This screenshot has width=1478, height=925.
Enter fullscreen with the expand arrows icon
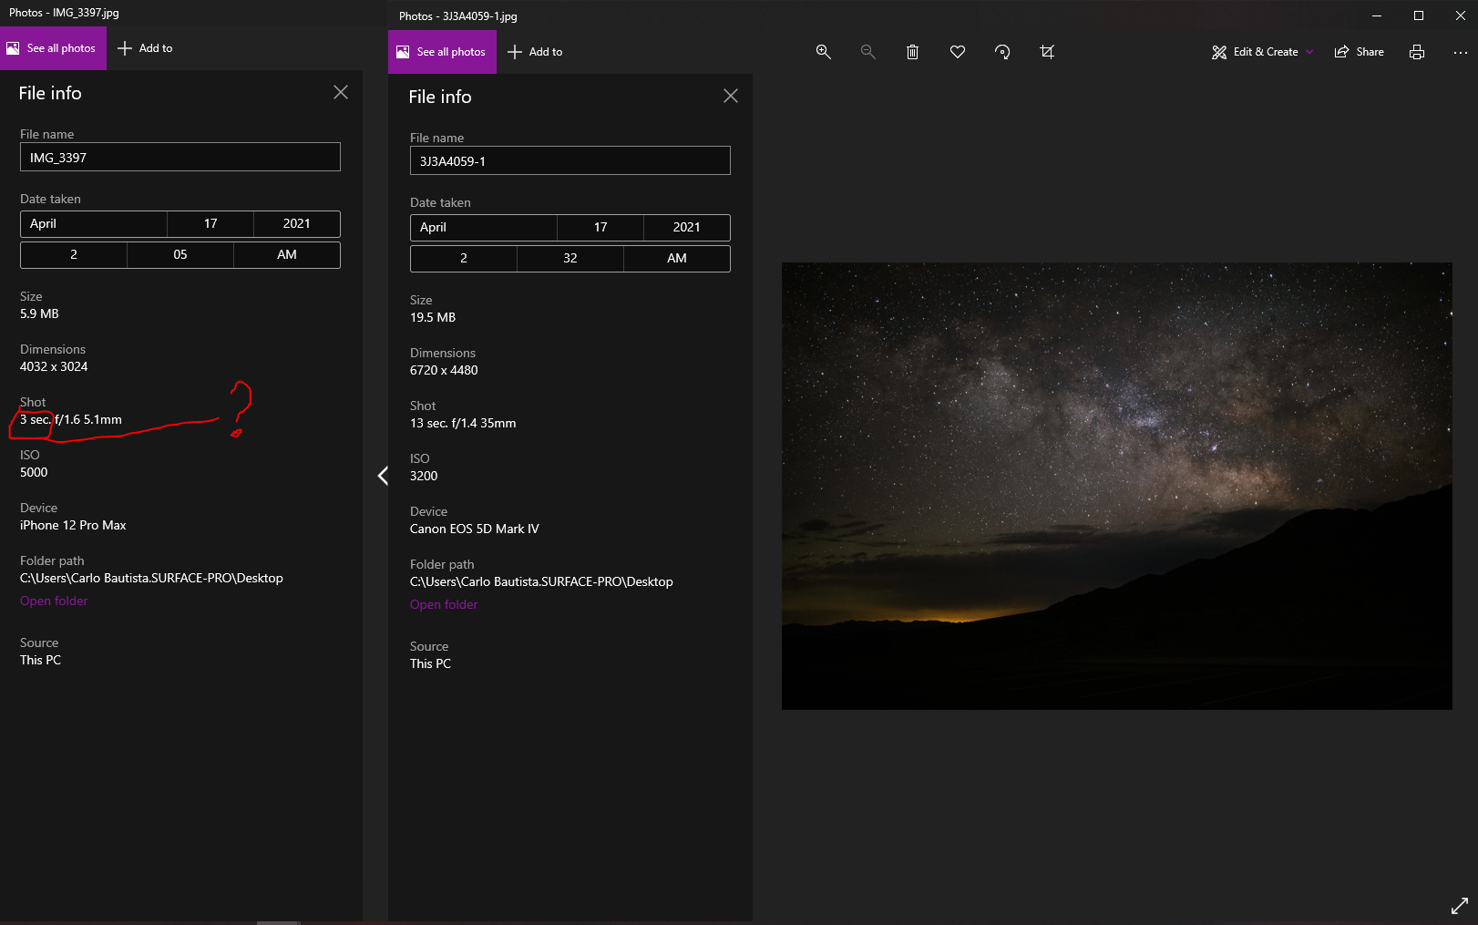click(x=1459, y=906)
